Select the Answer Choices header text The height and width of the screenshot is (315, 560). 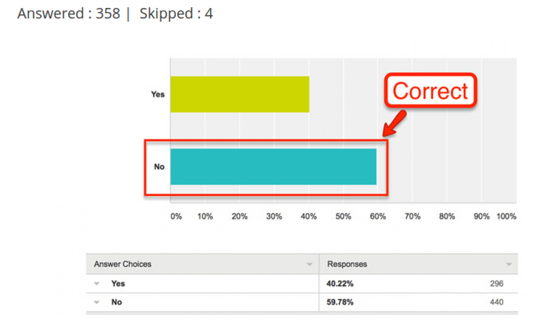[123, 264]
